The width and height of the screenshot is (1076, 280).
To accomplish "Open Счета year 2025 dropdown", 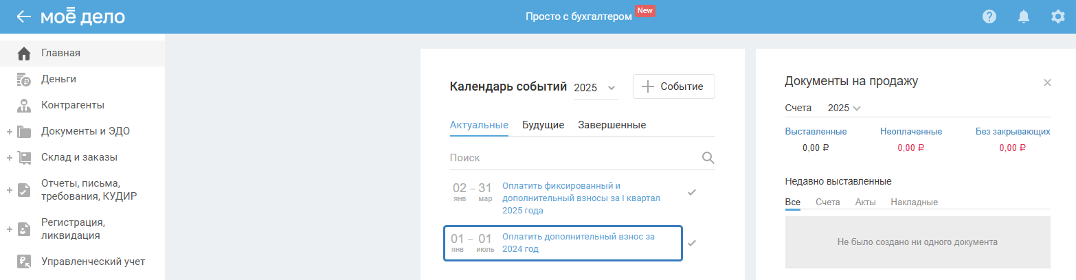I will coord(844,108).
